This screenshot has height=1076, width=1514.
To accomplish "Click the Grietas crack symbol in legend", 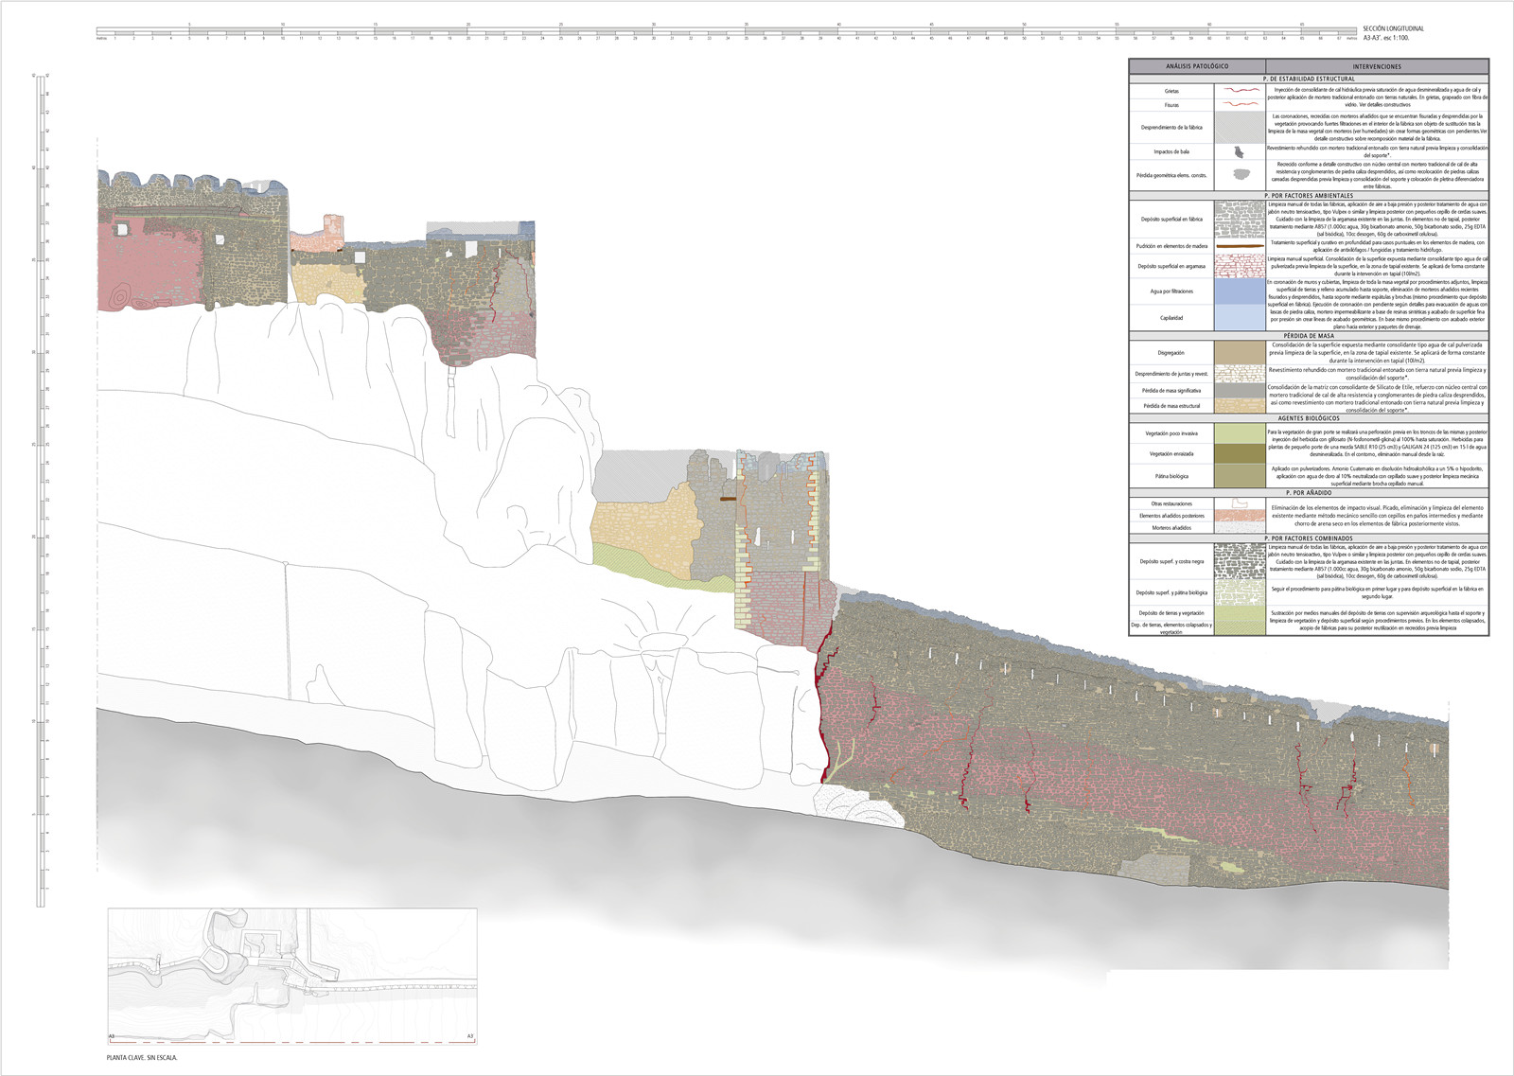I will tap(1239, 91).
